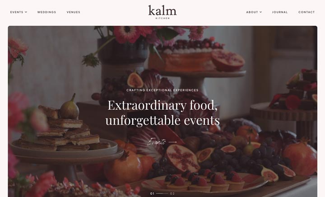Click the Extraordinary food headline
This screenshot has width=325, height=197.
[x=162, y=113]
